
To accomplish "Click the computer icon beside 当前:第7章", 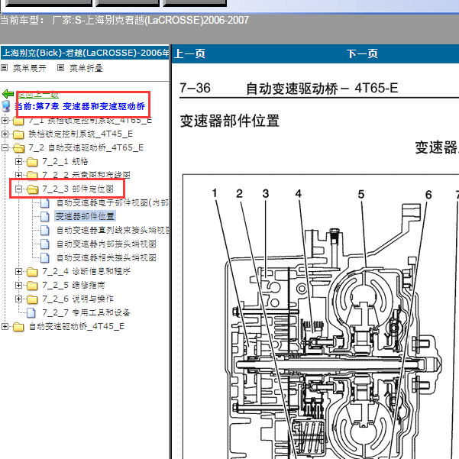I will pyautogui.click(x=6, y=106).
